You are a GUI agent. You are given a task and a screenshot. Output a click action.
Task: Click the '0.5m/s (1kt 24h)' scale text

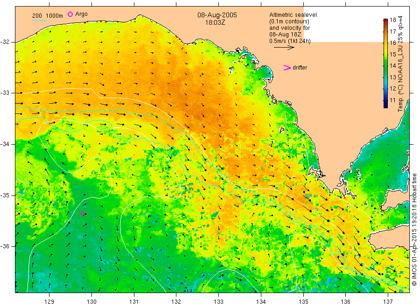[x=290, y=41]
